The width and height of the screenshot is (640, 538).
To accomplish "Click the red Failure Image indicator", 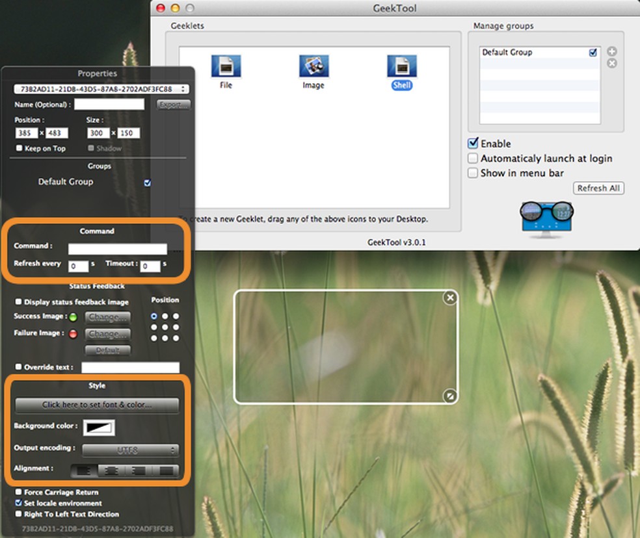I will click(73, 334).
